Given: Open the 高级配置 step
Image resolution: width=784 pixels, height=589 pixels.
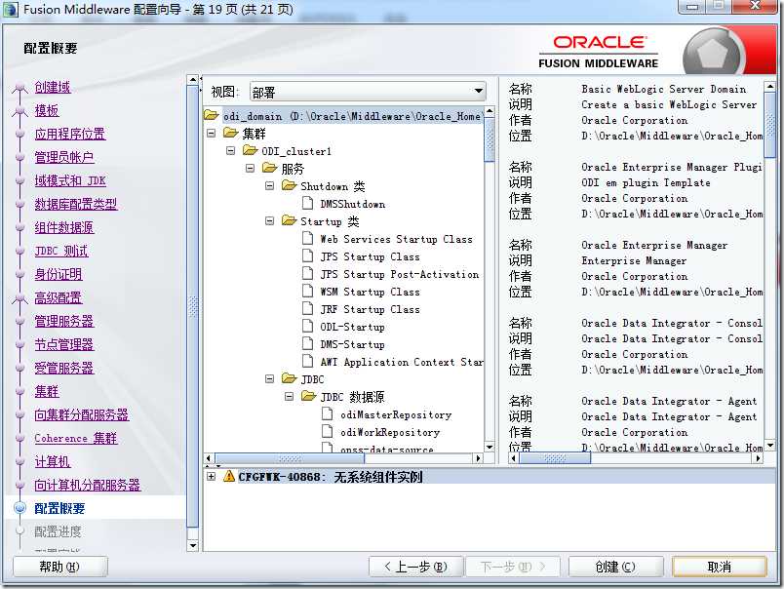Looking at the screenshot, I should click(x=58, y=298).
